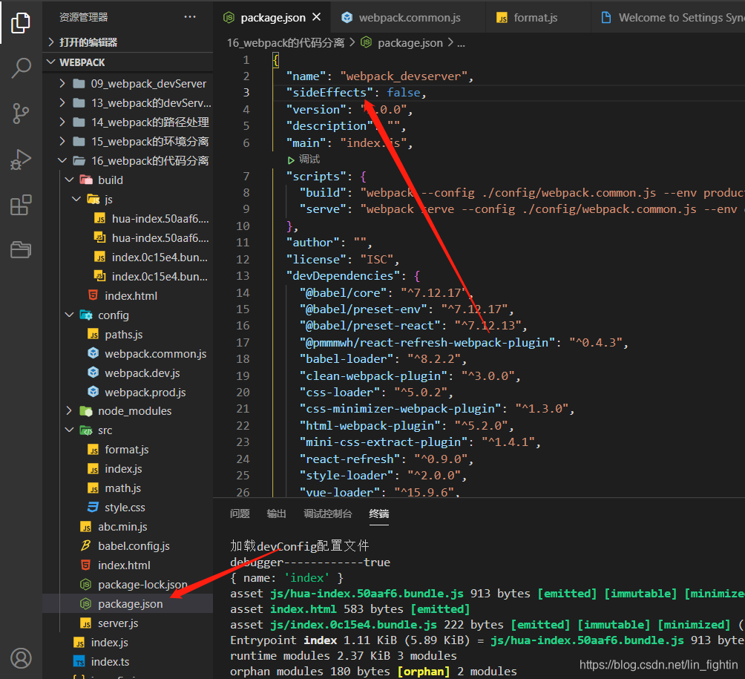Open the Search view in activity bar
745x679 pixels.
[x=21, y=68]
